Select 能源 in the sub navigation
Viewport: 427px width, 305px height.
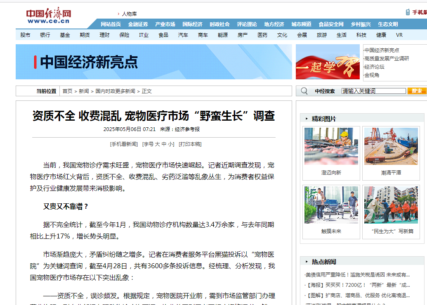(223, 35)
